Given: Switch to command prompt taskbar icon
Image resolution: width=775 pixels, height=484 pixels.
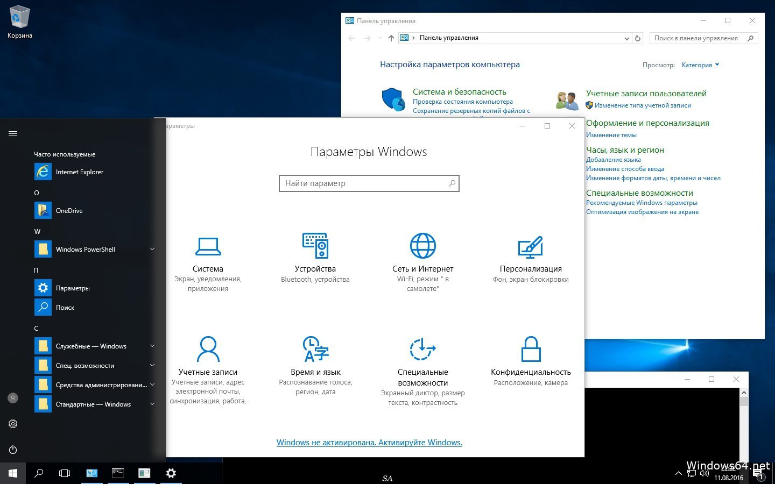Looking at the screenshot, I should [118, 473].
